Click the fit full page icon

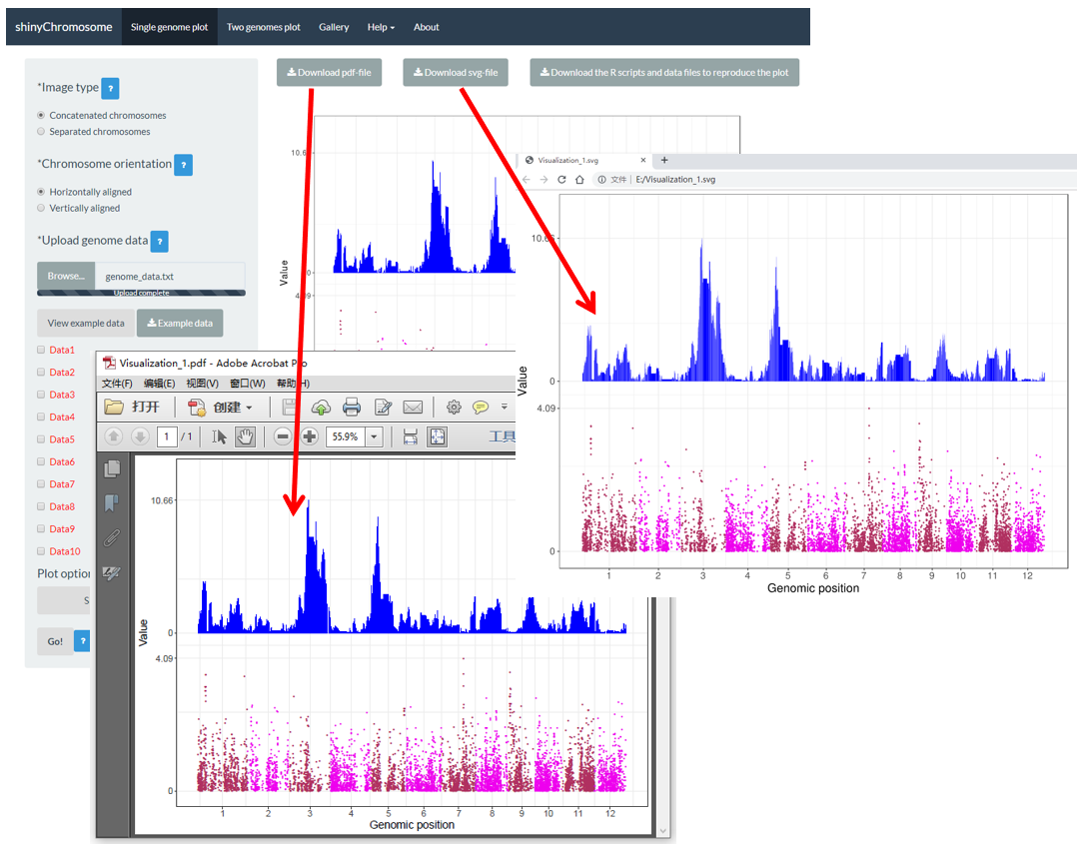pyautogui.click(x=437, y=436)
